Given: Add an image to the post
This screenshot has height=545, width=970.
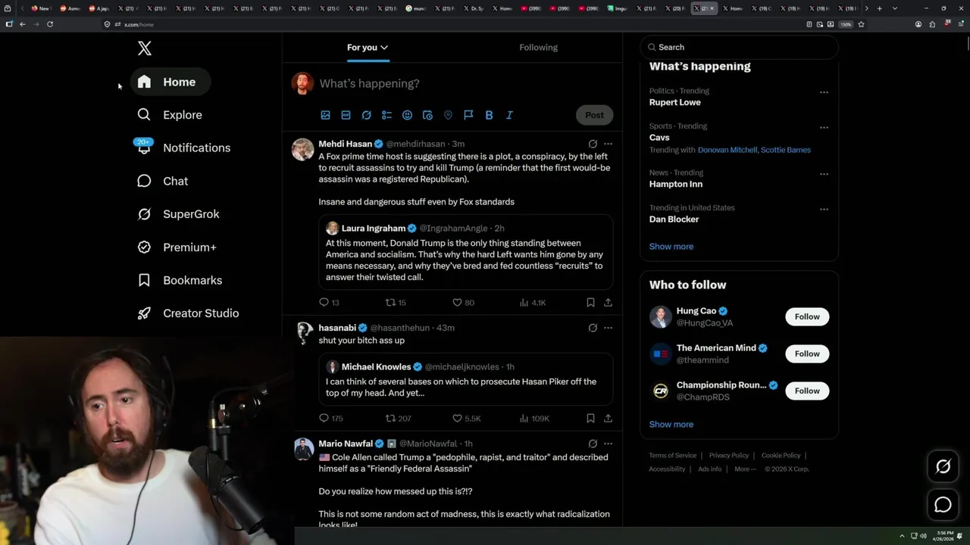Looking at the screenshot, I should [325, 115].
